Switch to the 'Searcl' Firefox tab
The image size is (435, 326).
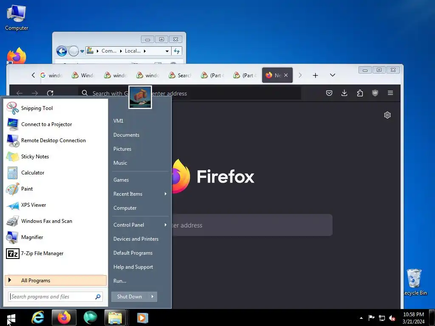[181, 75]
